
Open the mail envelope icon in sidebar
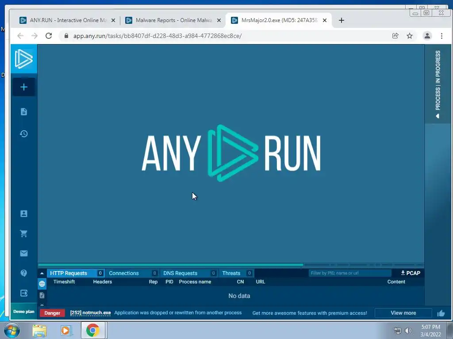[x=24, y=253]
